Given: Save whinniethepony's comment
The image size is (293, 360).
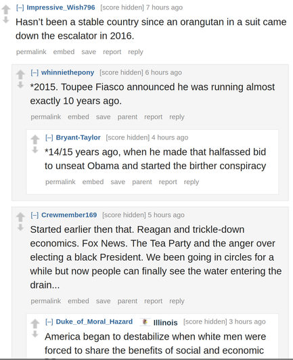Looking at the screenshot, I should point(103,117).
